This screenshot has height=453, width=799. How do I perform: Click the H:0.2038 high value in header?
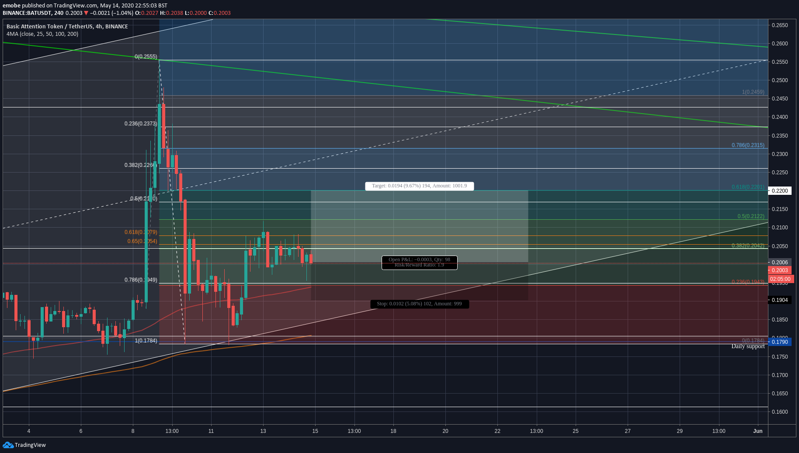pyautogui.click(x=171, y=13)
